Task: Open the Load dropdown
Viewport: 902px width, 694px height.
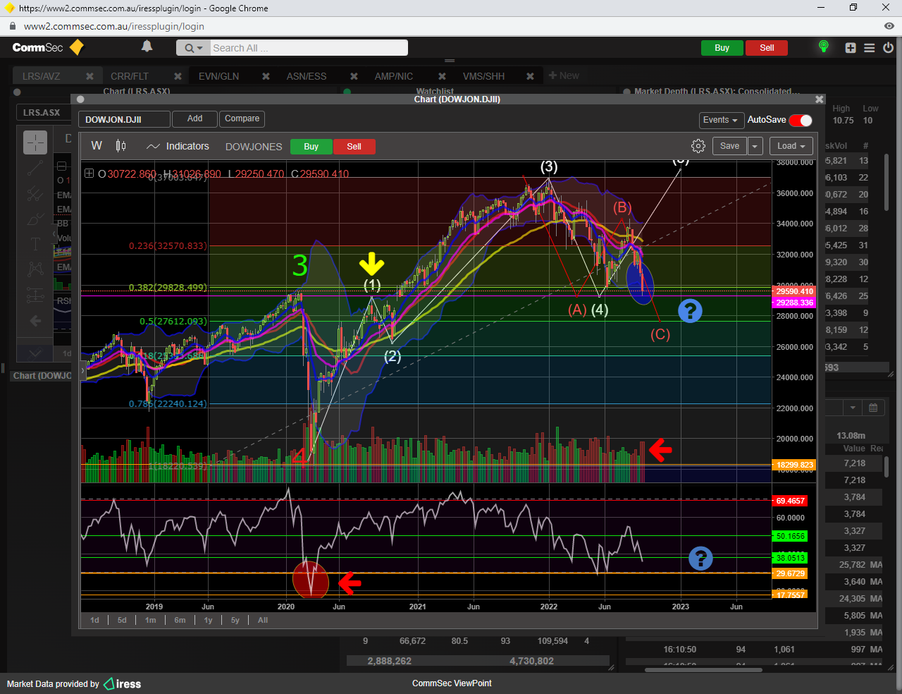Action: point(791,146)
